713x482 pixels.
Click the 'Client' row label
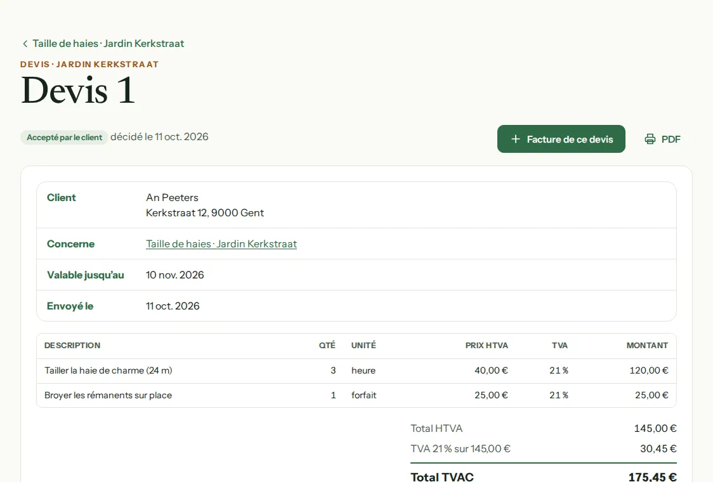(x=62, y=198)
